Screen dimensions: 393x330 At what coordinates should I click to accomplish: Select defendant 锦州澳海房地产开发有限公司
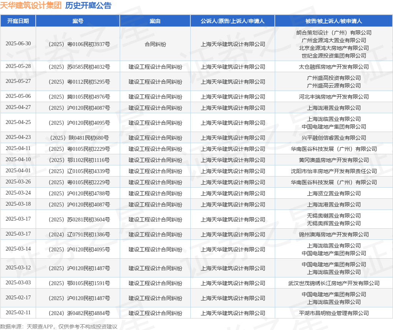tap(334, 235)
